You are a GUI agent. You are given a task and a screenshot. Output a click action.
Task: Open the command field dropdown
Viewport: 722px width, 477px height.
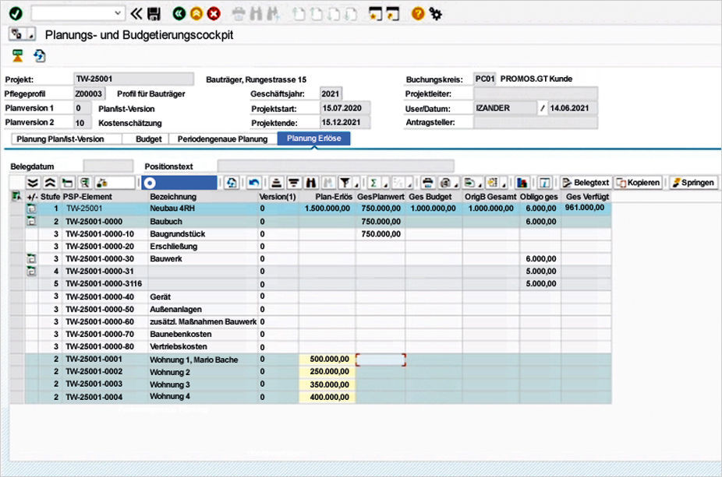pos(119,12)
